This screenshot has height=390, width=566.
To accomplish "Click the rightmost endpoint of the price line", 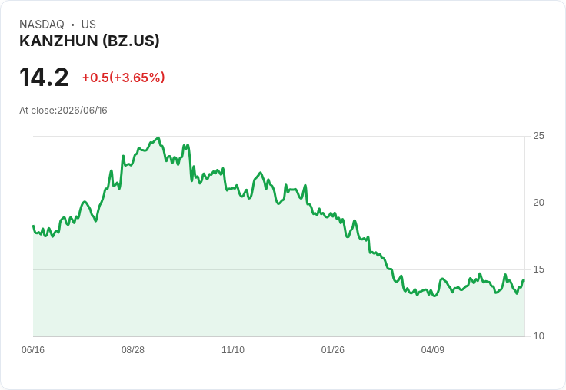I will click(x=524, y=280).
